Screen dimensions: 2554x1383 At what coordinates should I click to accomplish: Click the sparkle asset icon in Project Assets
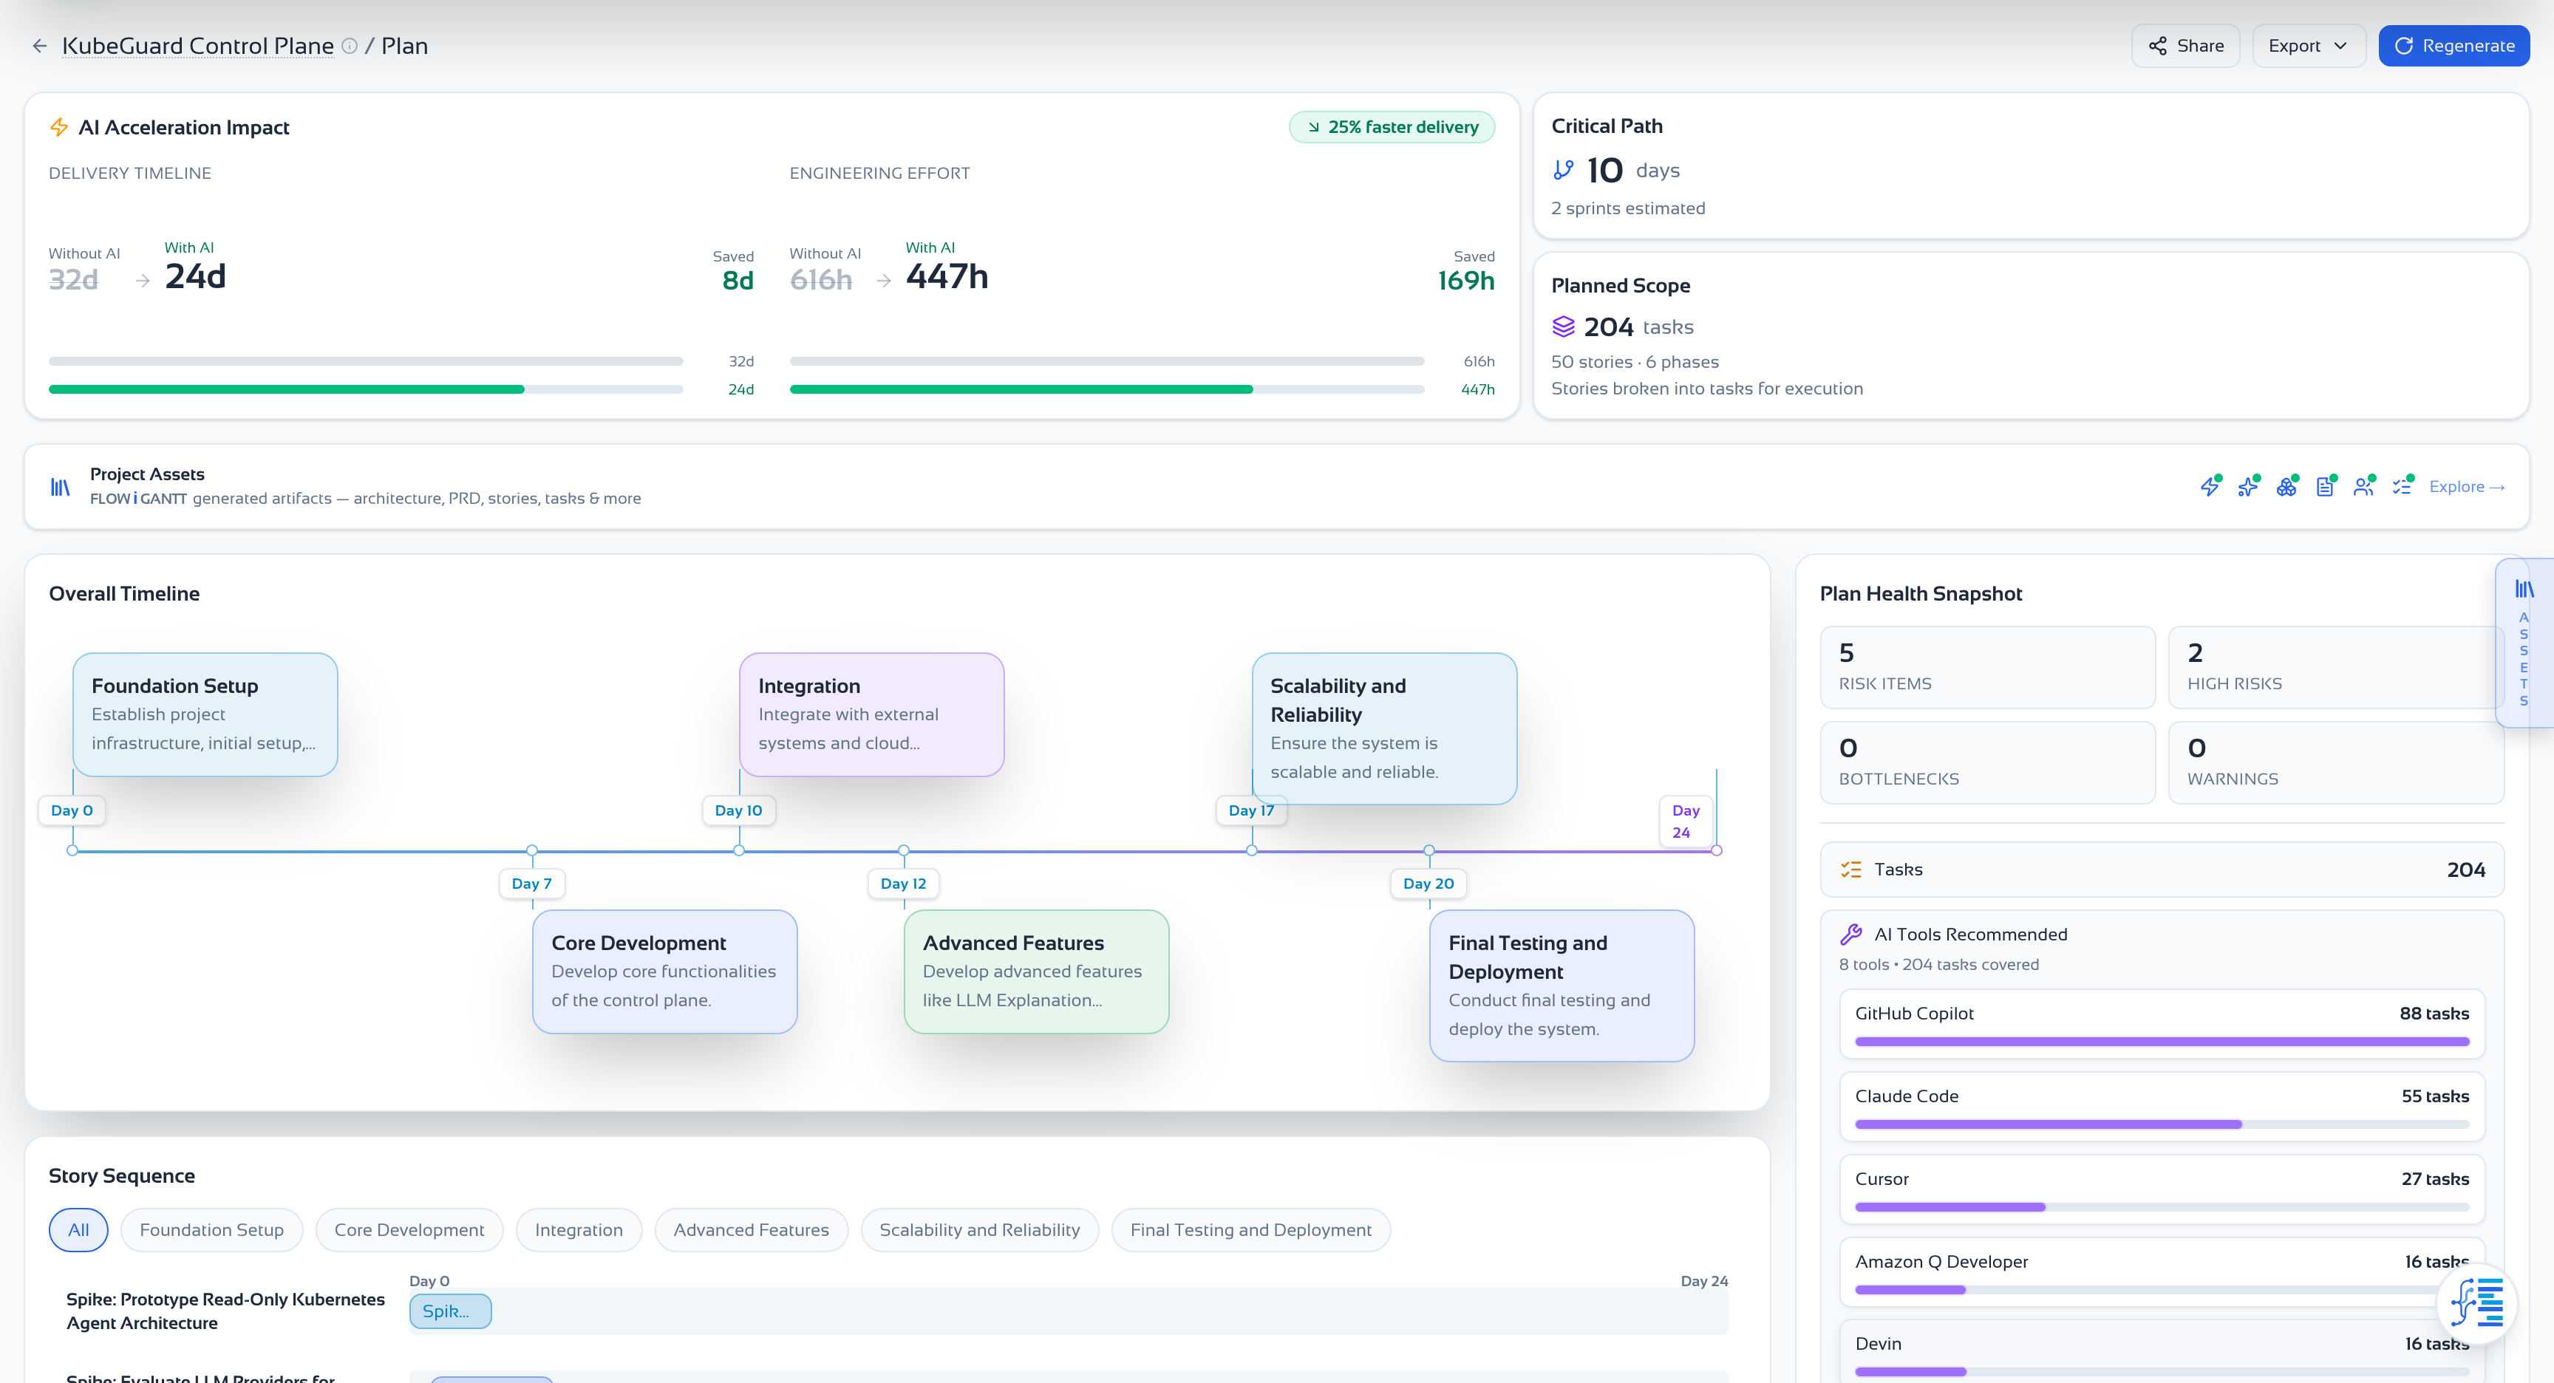[x=2247, y=486]
